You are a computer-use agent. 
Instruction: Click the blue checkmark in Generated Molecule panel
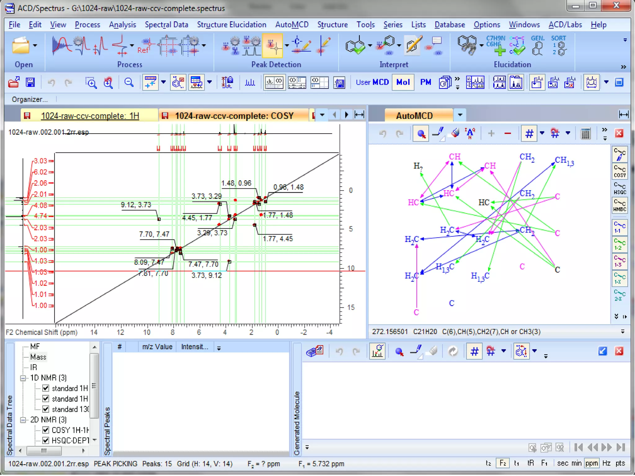[602, 351]
